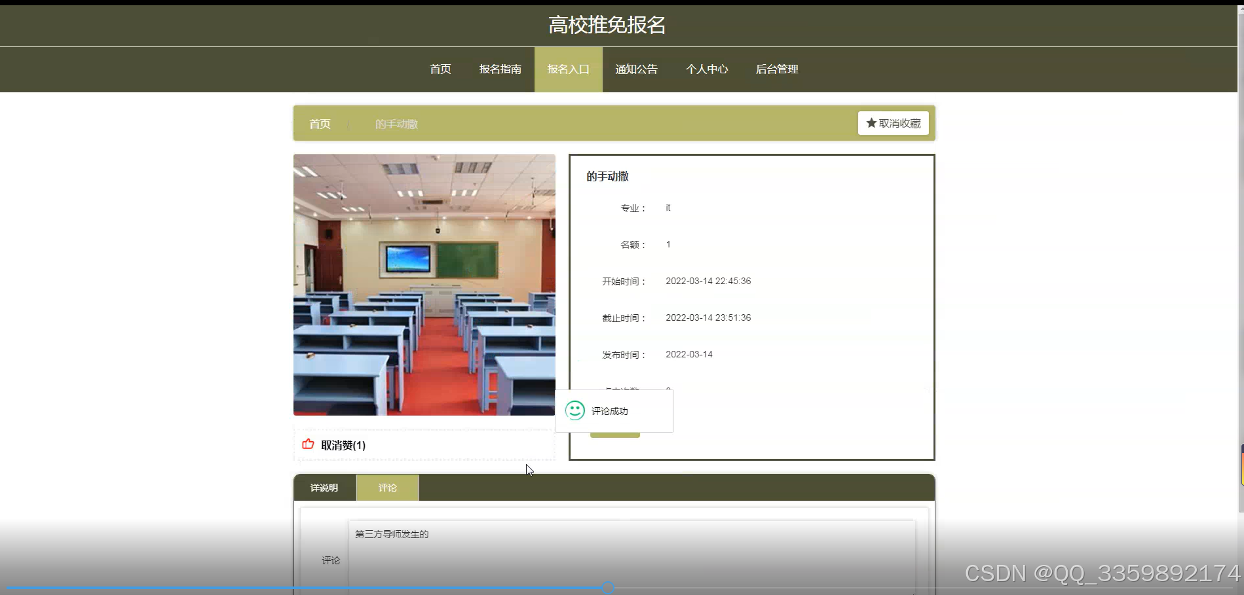The height and width of the screenshot is (595, 1244).
Task: Click the smiley icon in 评论成功 toast
Action: pos(575,410)
